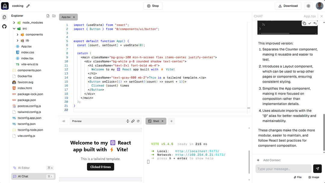Switch to AI Chat mode

pyautogui.click(x=30, y=176)
